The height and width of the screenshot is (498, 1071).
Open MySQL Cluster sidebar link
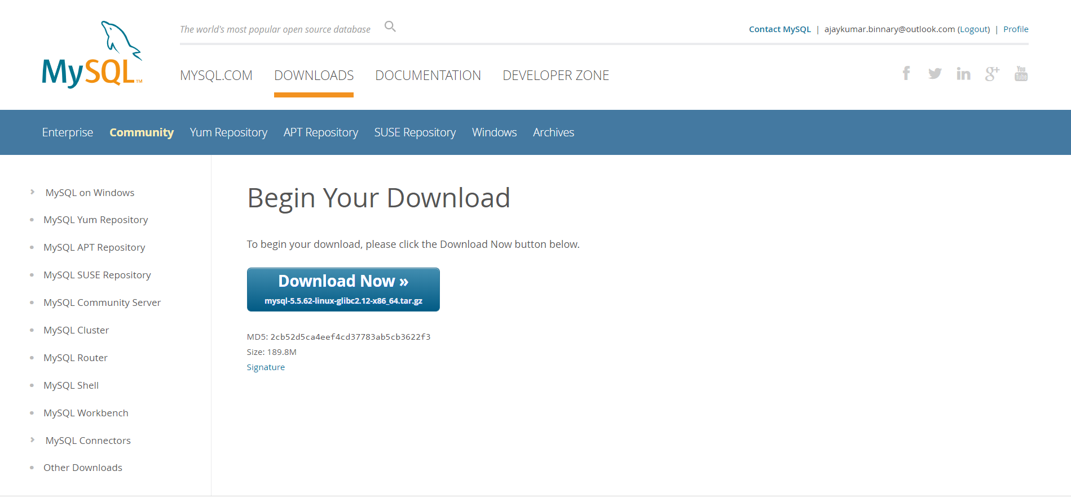76,330
